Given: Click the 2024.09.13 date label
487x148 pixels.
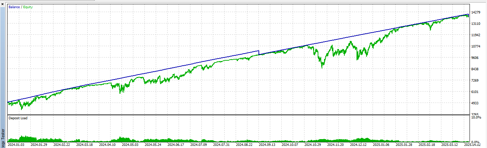Looking at the screenshot, I should (x=267, y=145).
